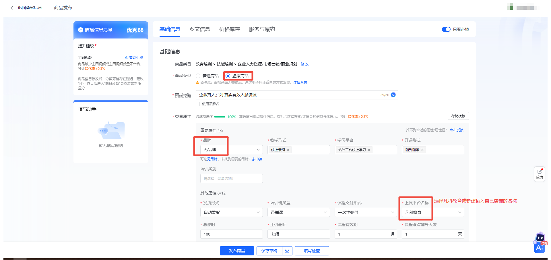This screenshot has width=551, height=260.
Task: Switch to the 价格库存 tab
Action: tap(229, 29)
